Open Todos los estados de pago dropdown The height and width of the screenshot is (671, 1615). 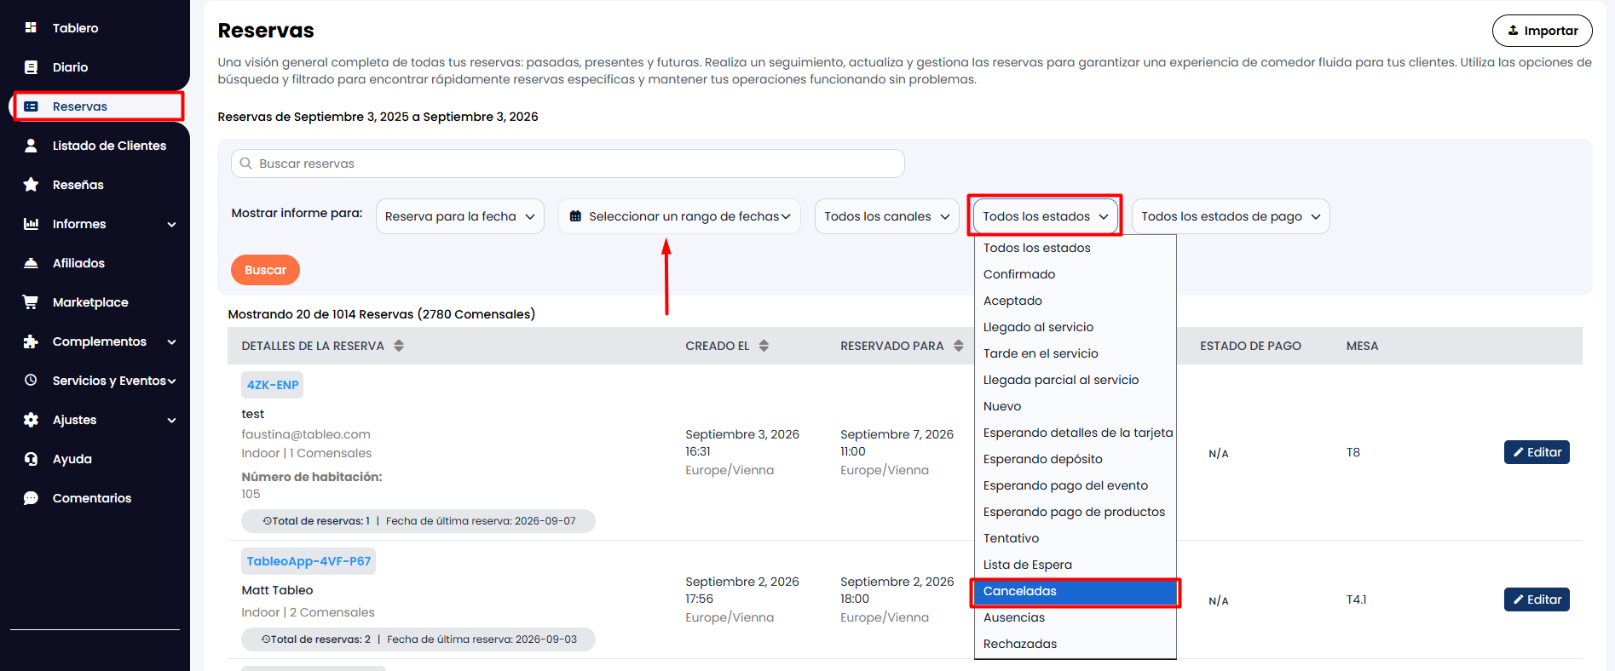click(1231, 216)
